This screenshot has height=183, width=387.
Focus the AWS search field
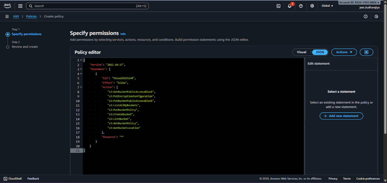pos(87,6)
